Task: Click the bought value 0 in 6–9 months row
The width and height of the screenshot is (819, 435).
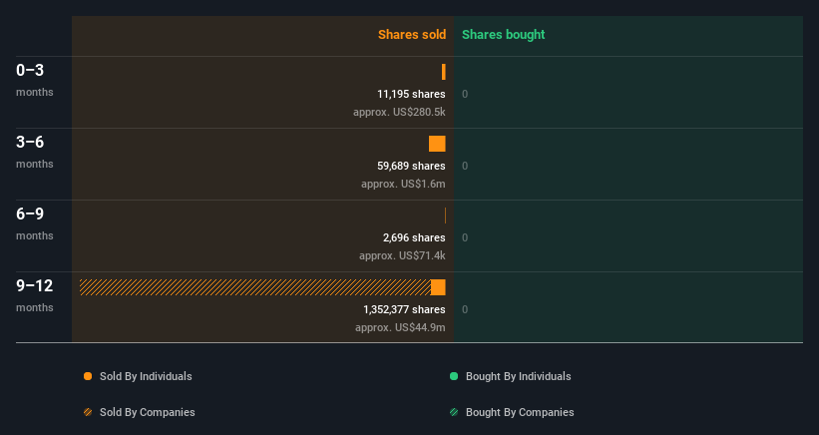Action: pos(465,237)
